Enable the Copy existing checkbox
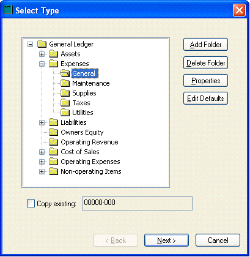Screen dimensions: 250x257 31,204
